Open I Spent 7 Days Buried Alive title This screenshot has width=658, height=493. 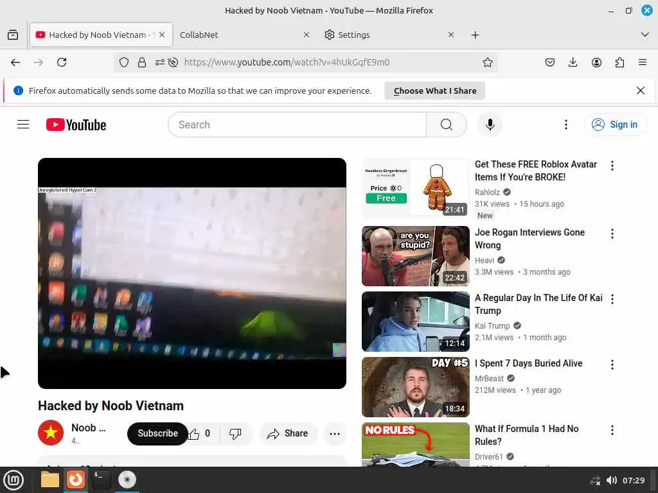pos(529,363)
